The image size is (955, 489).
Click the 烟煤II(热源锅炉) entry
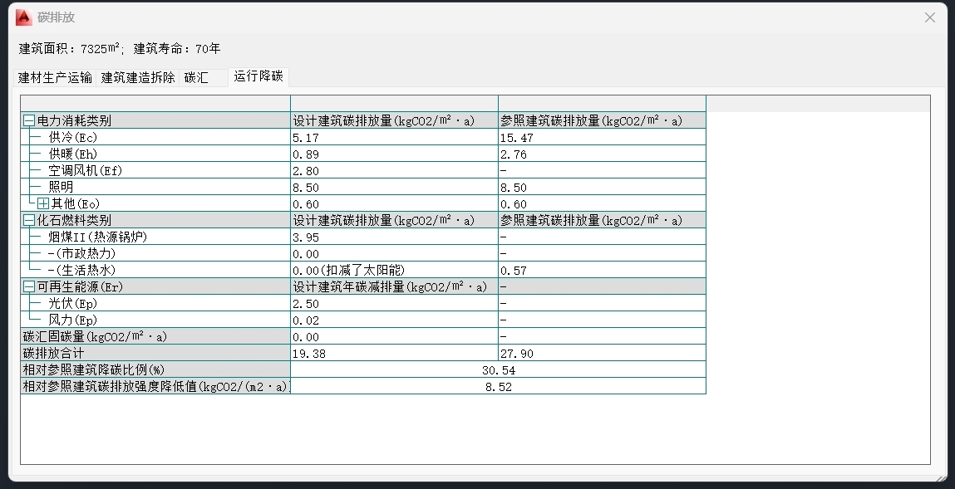click(97, 237)
